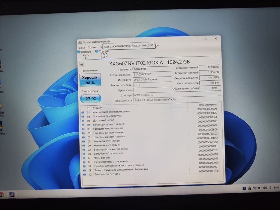The height and width of the screenshot is (210, 280).
Task: Click the Режим передачи field
Action: pos(152,85)
